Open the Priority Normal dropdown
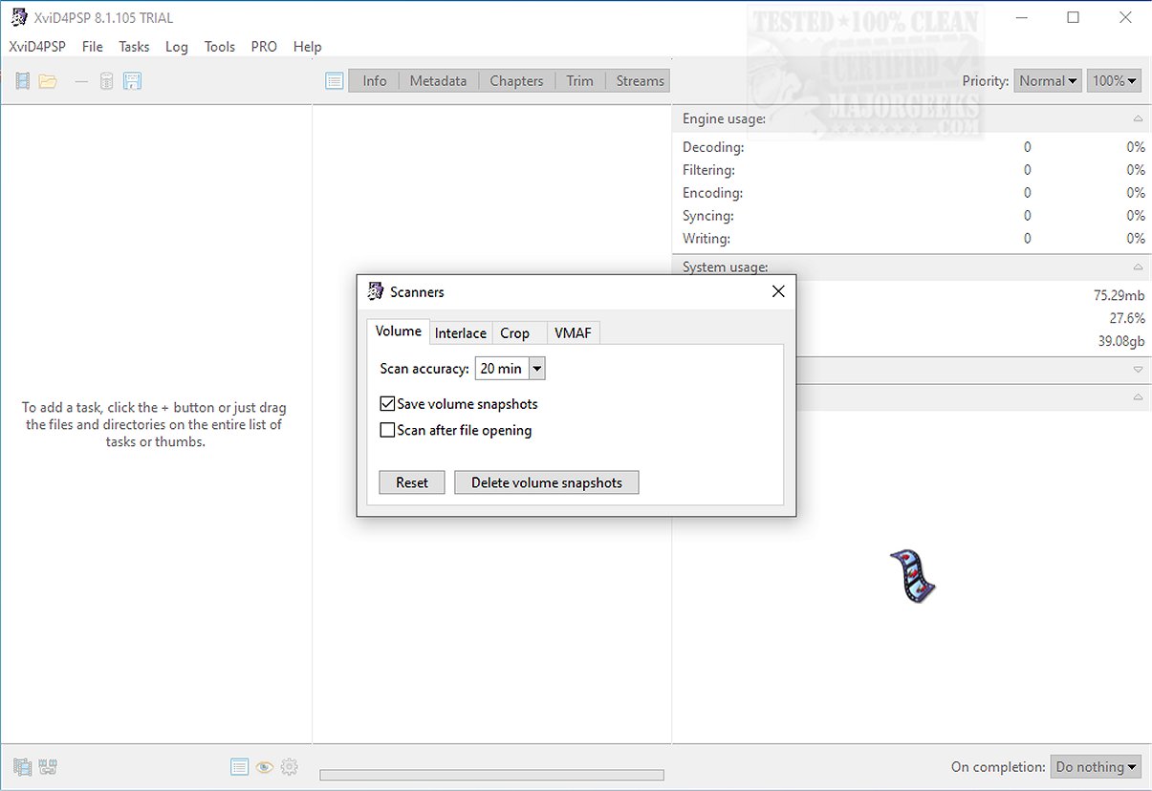 click(1048, 81)
